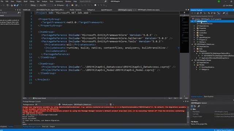Viewport: 234px width, 131px height.
Task: Click the browser refresh icon in toolbar
Action: tap(67, 5)
